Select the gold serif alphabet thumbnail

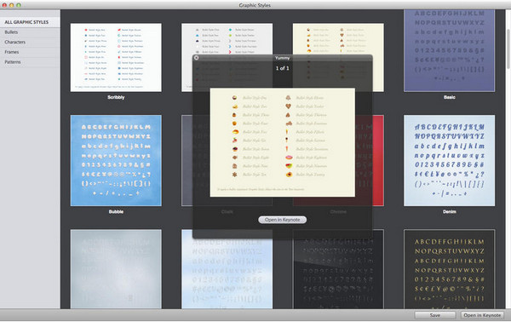coord(449,269)
